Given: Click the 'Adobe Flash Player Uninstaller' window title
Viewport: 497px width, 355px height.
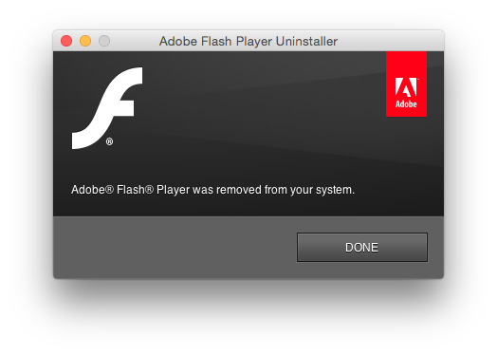Looking at the screenshot, I should point(248,41).
